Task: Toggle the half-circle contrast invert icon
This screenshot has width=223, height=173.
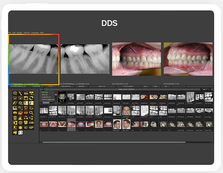Action: [x=15, y=123]
